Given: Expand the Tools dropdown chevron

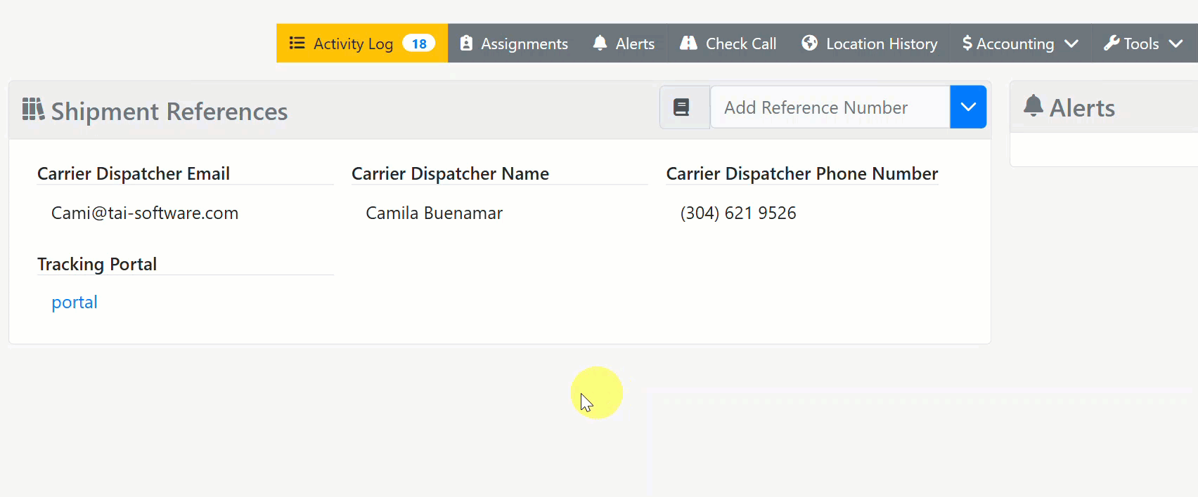Looking at the screenshot, I should coord(1176,44).
